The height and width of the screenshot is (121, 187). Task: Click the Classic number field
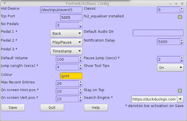click(168, 10)
